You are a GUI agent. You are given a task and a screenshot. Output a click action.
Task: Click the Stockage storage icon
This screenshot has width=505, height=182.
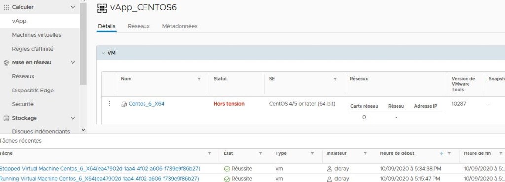6,118
